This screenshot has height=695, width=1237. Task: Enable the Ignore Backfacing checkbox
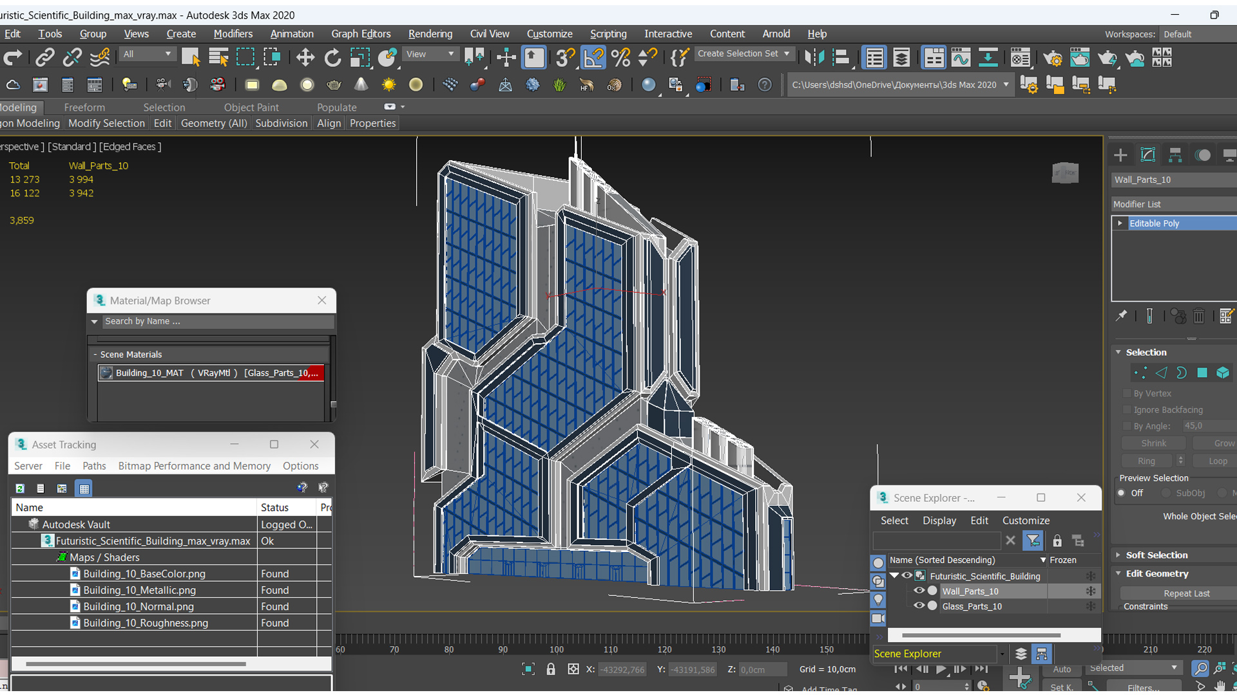1127,410
